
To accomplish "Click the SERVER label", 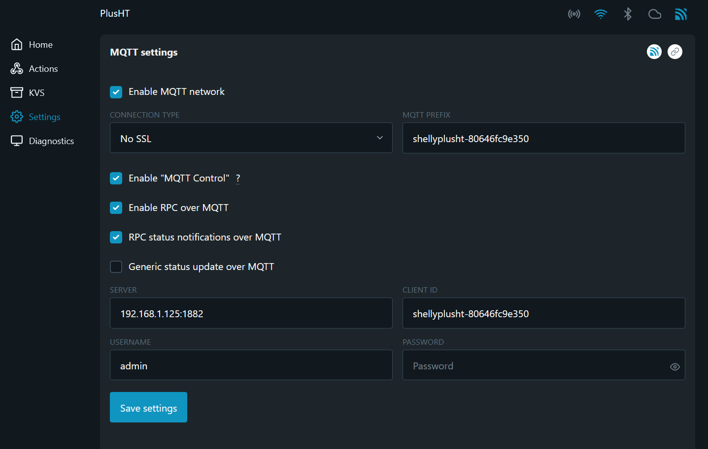I will [x=123, y=290].
